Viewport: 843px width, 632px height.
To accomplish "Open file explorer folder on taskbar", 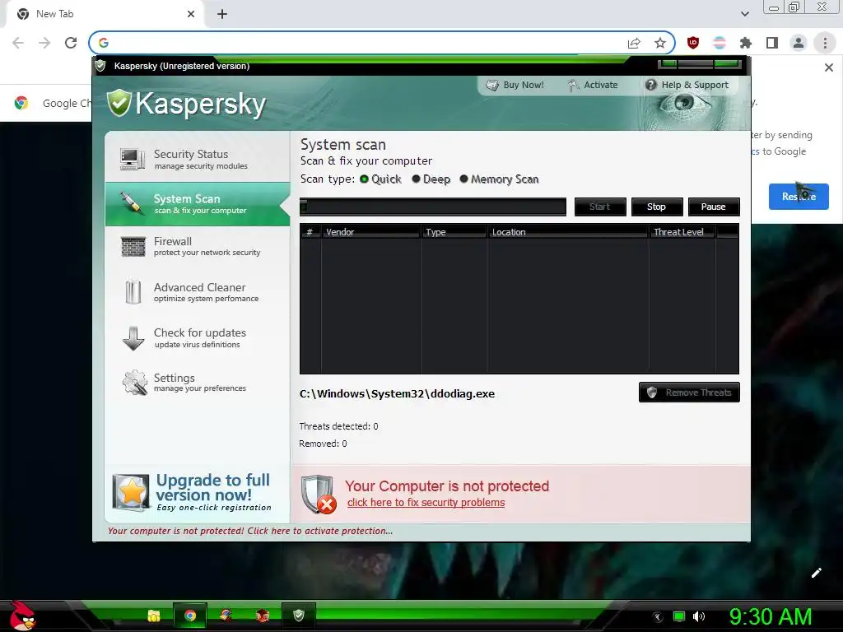I will [154, 616].
